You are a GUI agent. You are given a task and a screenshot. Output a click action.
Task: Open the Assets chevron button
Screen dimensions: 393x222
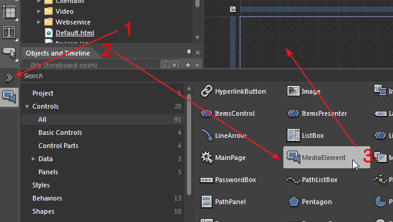[9, 78]
